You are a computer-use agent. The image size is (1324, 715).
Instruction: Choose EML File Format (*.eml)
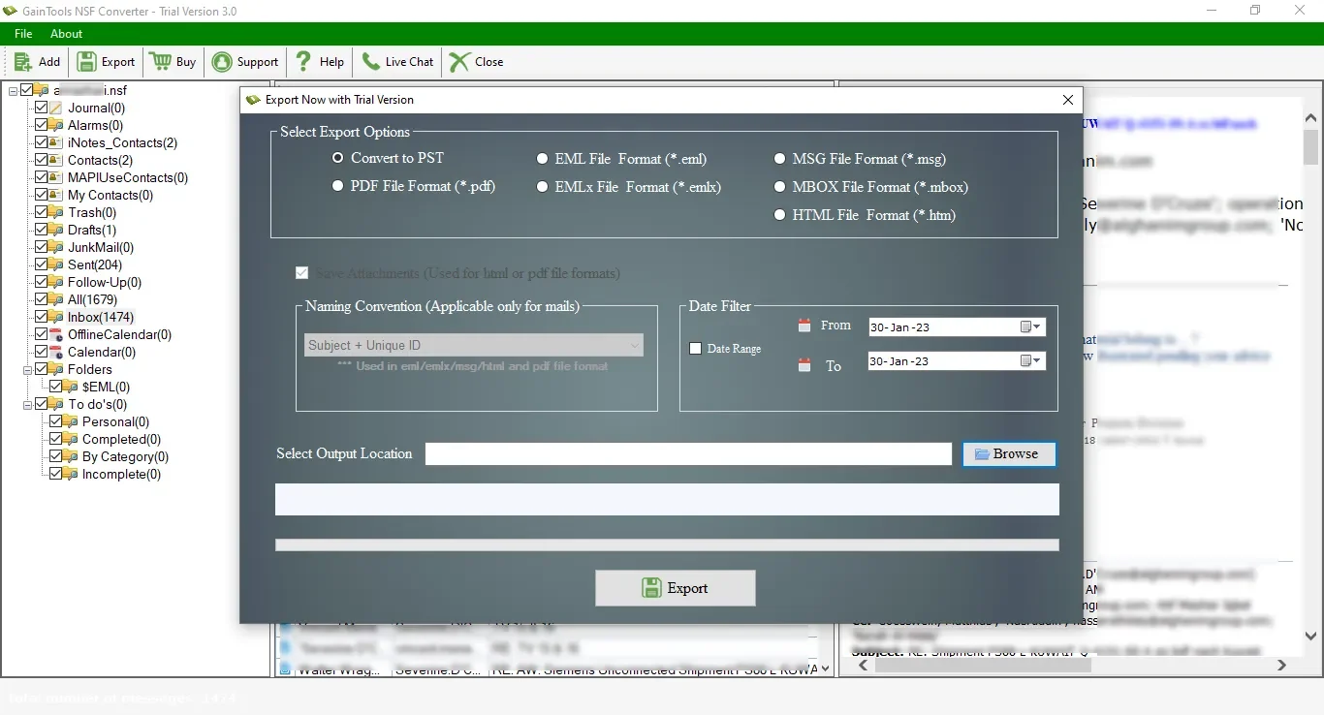543,159
